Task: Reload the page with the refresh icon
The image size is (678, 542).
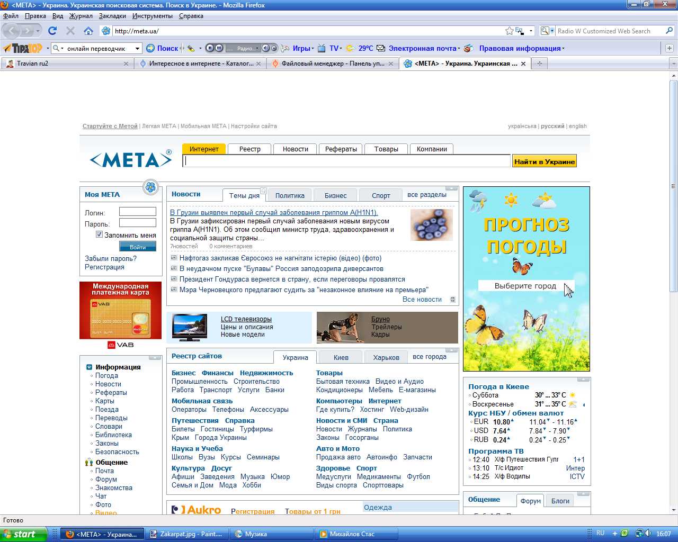Action: pos(52,31)
